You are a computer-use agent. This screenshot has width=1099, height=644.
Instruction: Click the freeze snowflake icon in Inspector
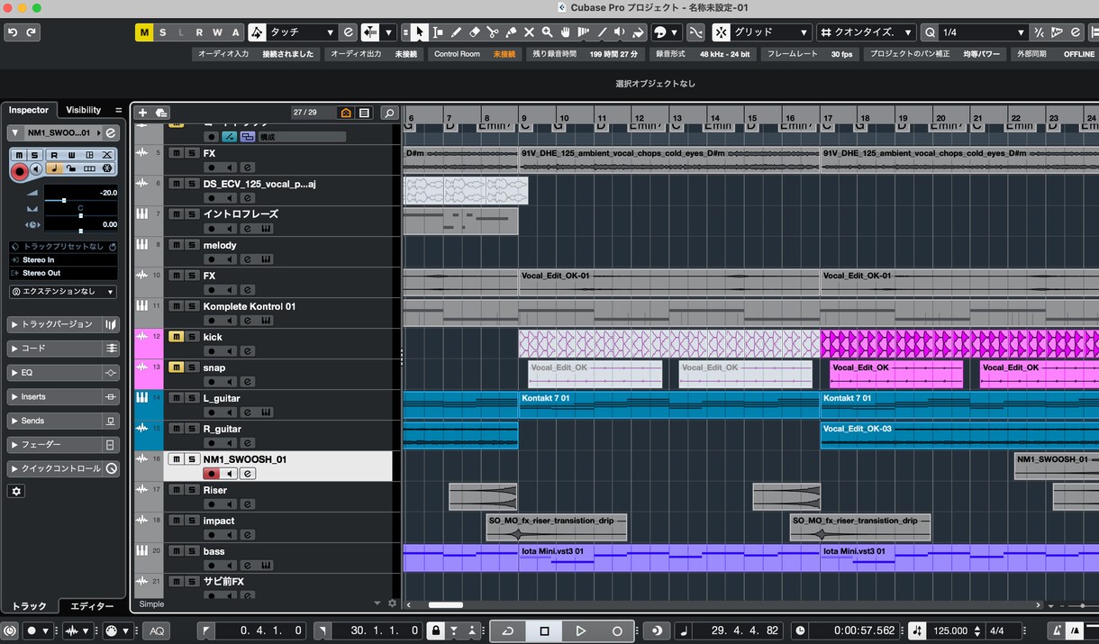point(107,168)
